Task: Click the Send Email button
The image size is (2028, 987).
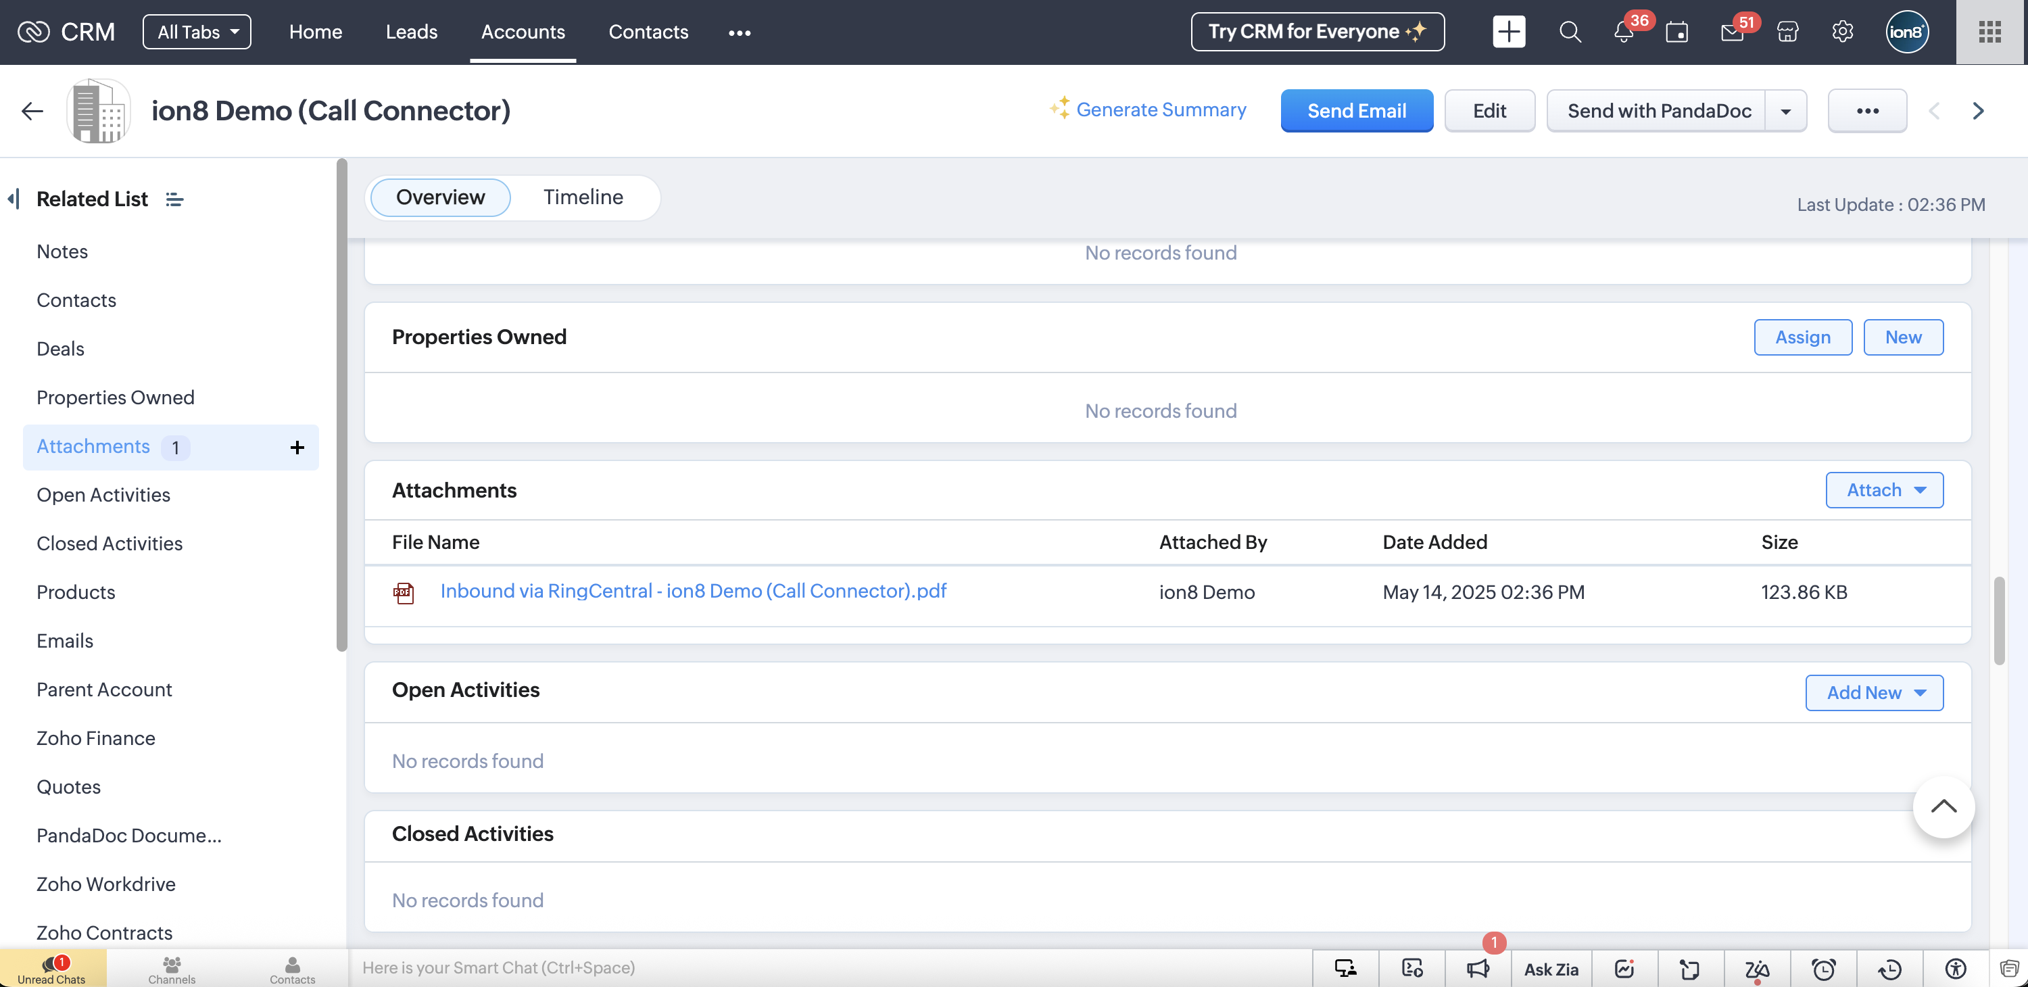Action: click(x=1357, y=111)
